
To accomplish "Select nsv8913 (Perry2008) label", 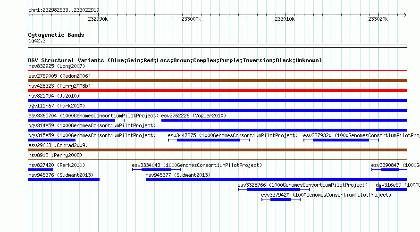I will (55, 155).
